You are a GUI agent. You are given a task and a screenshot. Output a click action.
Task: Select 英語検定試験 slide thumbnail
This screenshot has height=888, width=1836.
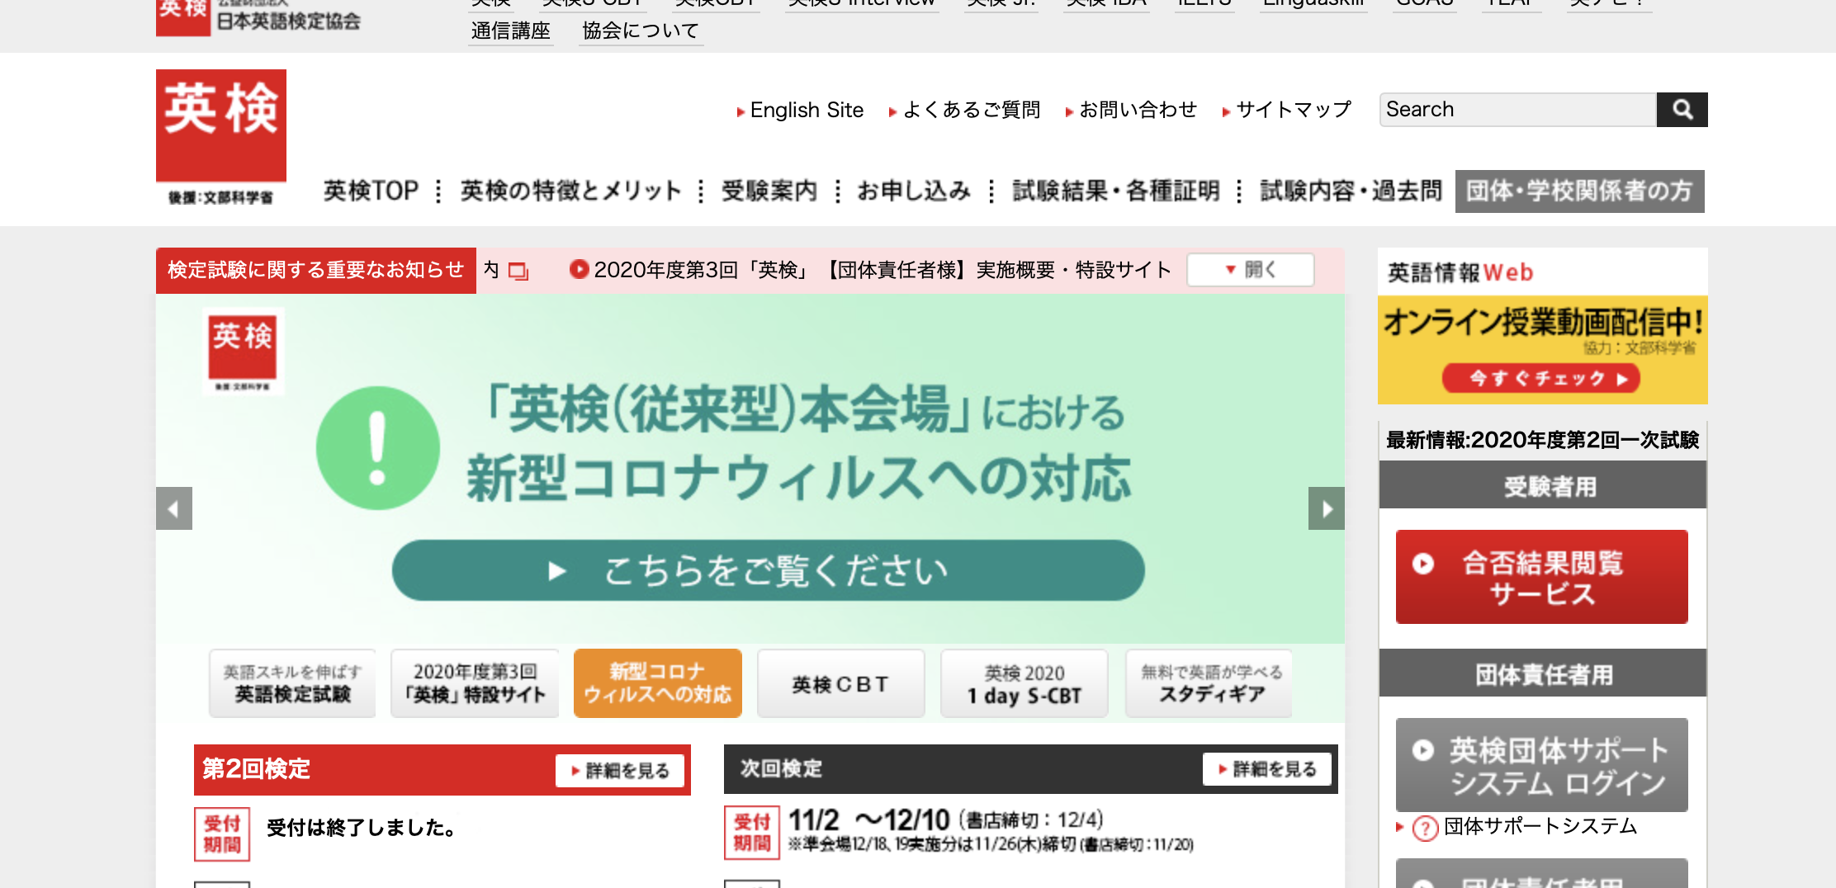point(292,683)
